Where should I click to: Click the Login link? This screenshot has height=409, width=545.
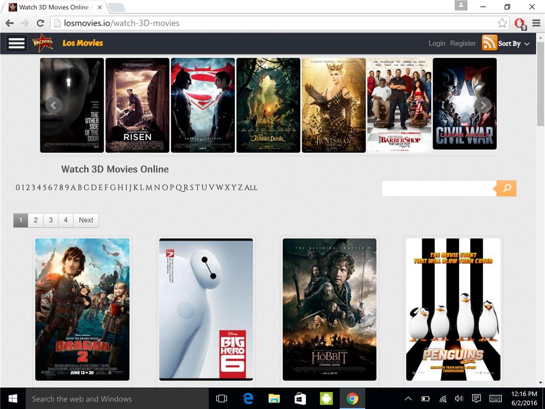tap(437, 43)
